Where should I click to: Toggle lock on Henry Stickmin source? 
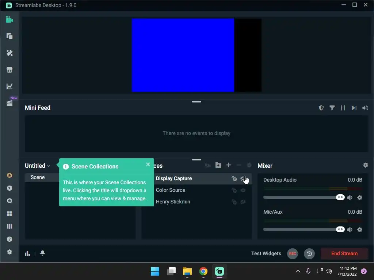coord(234,202)
